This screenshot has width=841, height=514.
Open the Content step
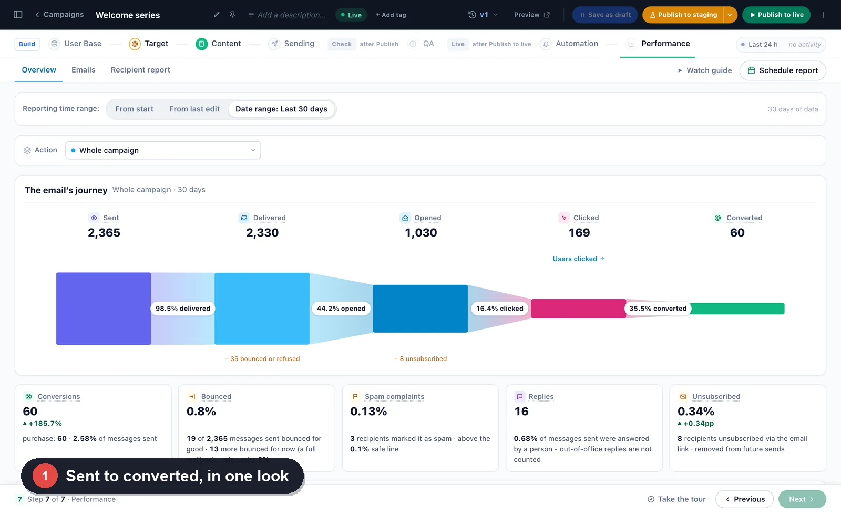click(x=218, y=44)
